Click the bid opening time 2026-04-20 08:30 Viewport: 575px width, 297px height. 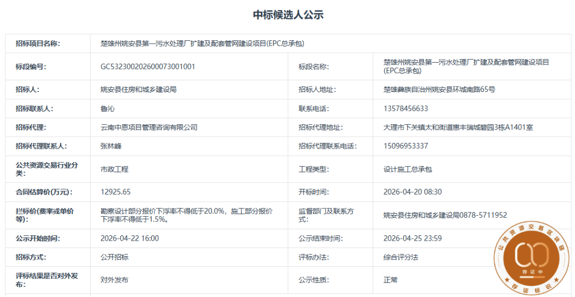coord(413,192)
